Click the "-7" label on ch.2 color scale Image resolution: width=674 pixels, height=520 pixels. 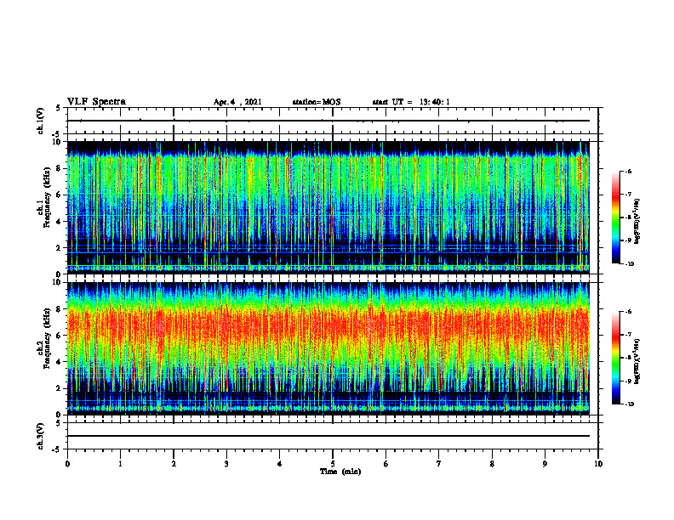pos(628,335)
